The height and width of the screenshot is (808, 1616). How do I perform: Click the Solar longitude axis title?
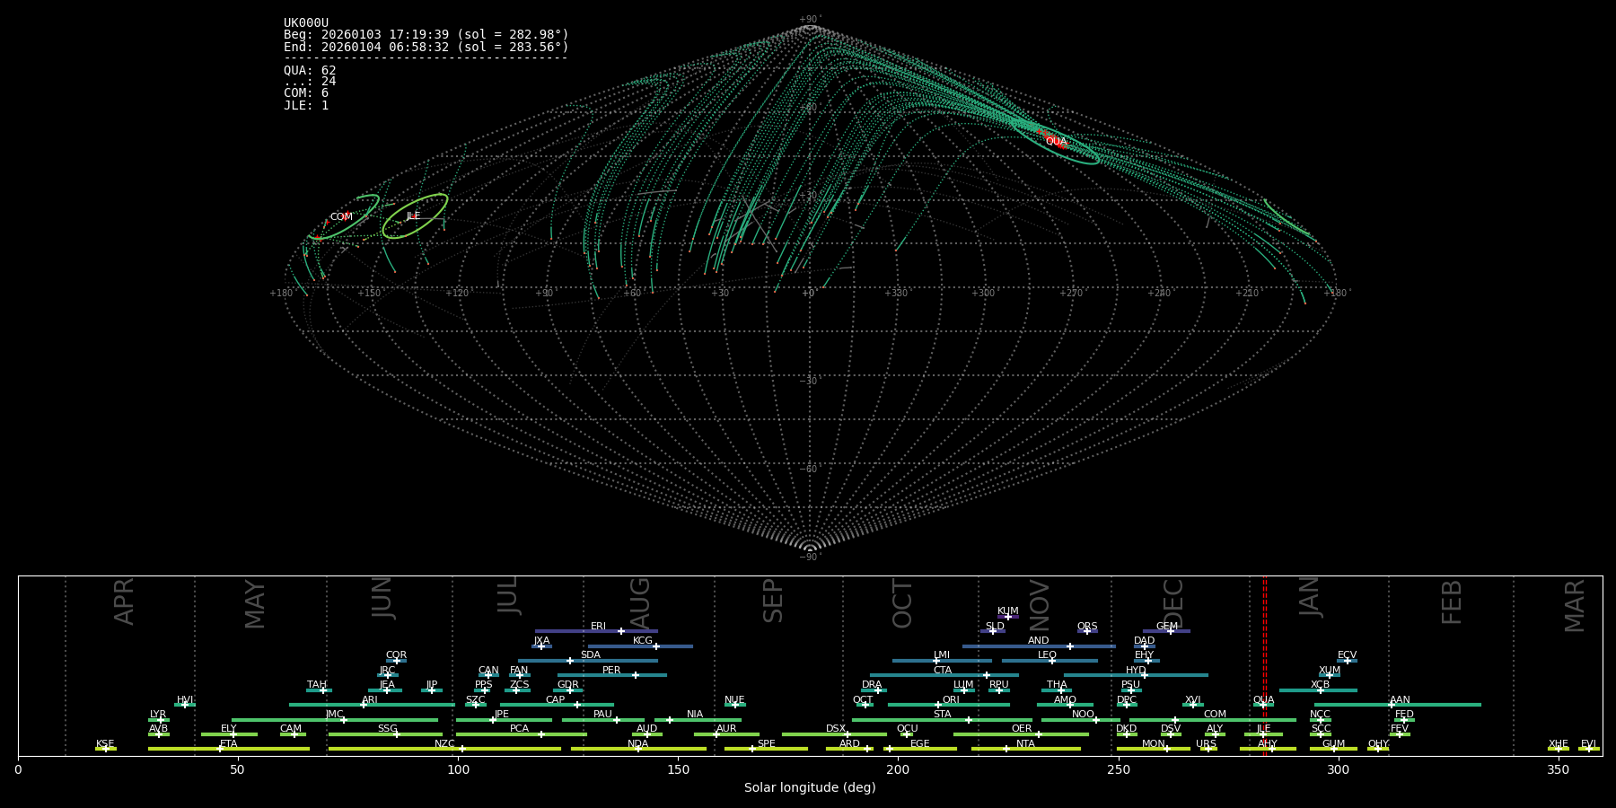tap(809, 787)
